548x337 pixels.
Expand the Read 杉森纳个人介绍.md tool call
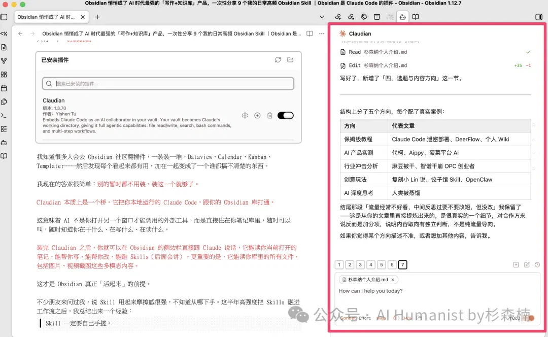[x=435, y=52]
